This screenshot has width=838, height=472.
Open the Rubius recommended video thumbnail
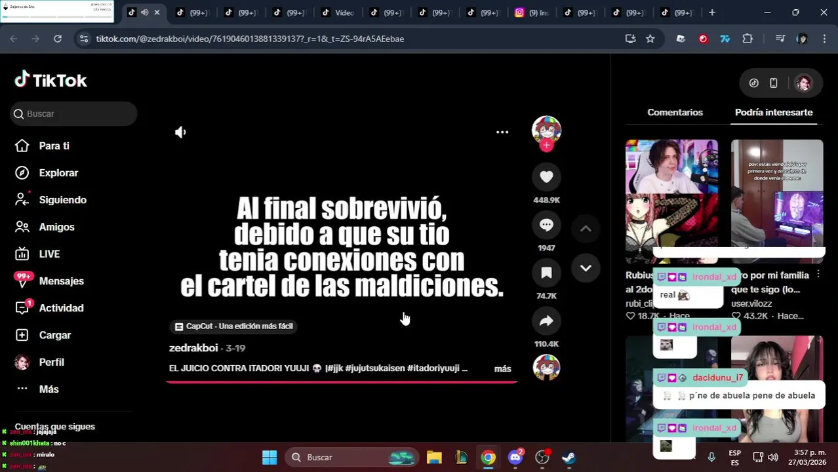pos(671,201)
